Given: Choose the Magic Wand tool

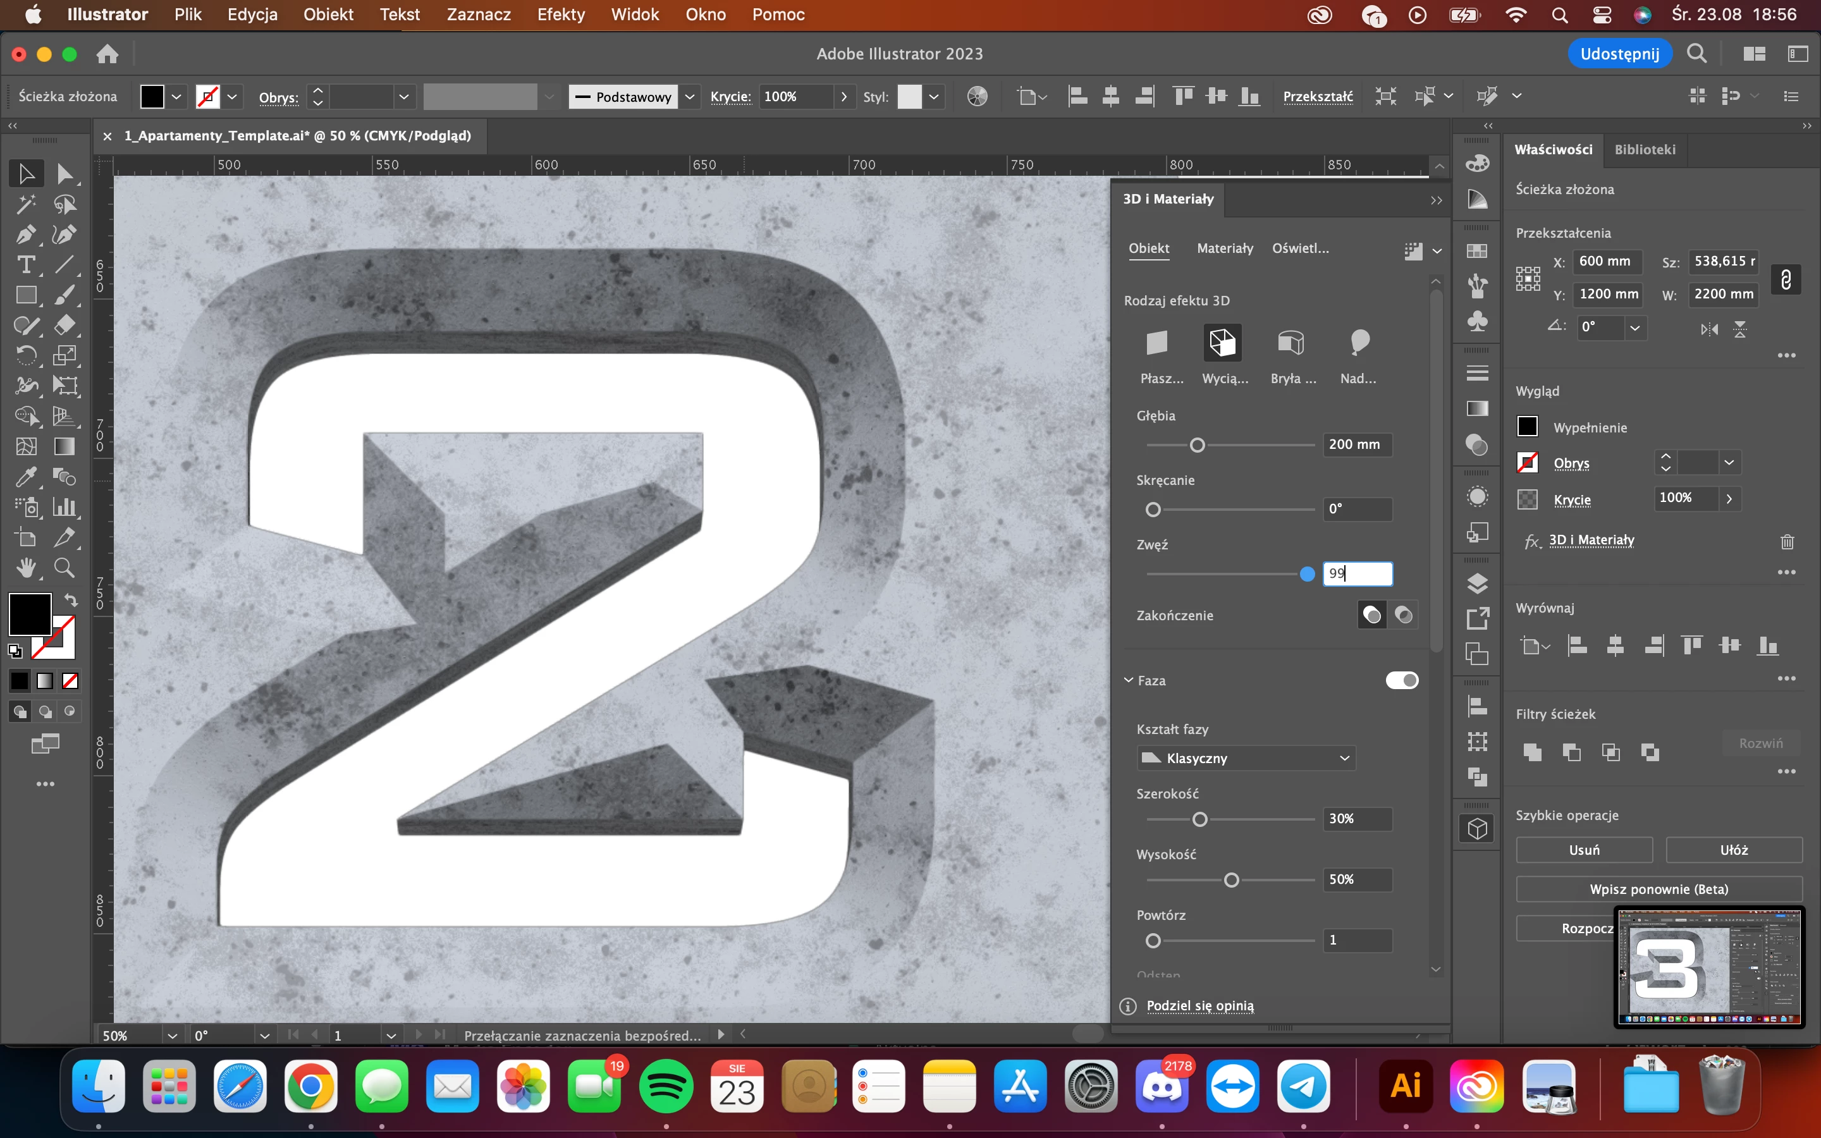Looking at the screenshot, I should (x=25, y=204).
